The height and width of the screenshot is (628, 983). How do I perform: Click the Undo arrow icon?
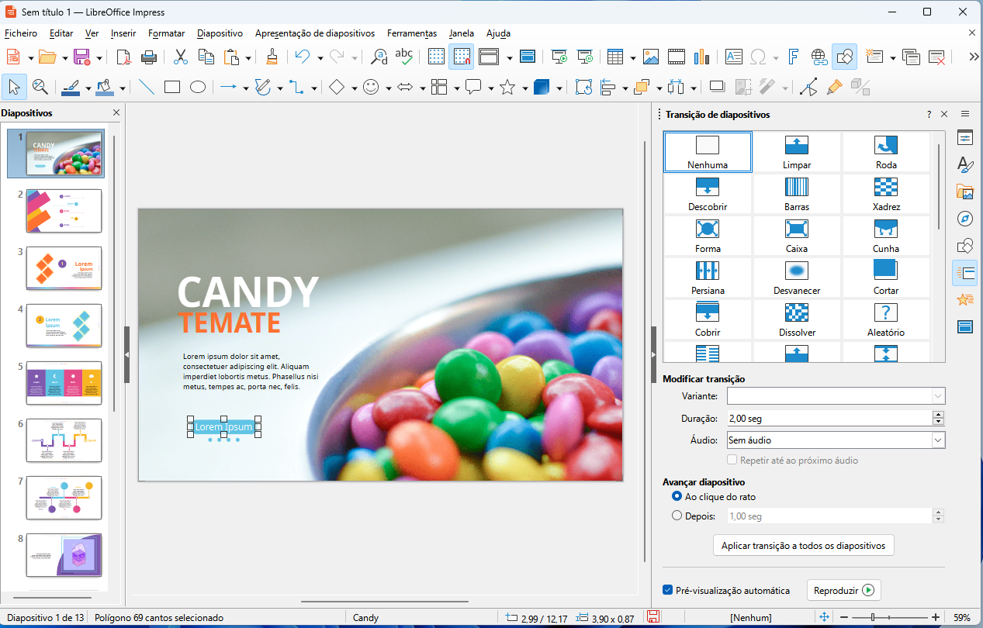tap(302, 57)
